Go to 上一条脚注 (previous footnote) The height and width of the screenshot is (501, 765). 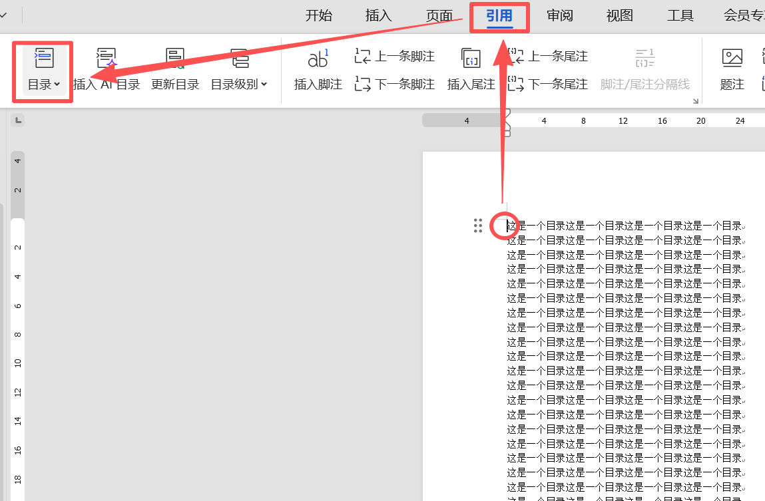[x=395, y=57]
